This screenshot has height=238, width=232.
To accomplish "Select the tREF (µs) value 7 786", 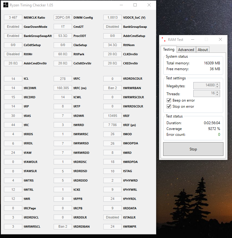I will point(112,125).
